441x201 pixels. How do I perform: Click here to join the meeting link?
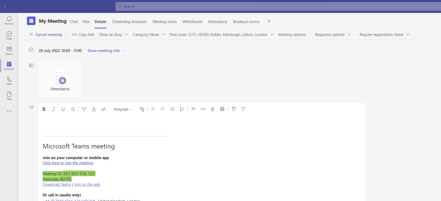[x=68, y=163]
